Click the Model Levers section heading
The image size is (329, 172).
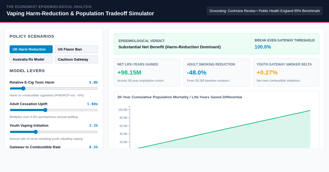click(27, 71)
